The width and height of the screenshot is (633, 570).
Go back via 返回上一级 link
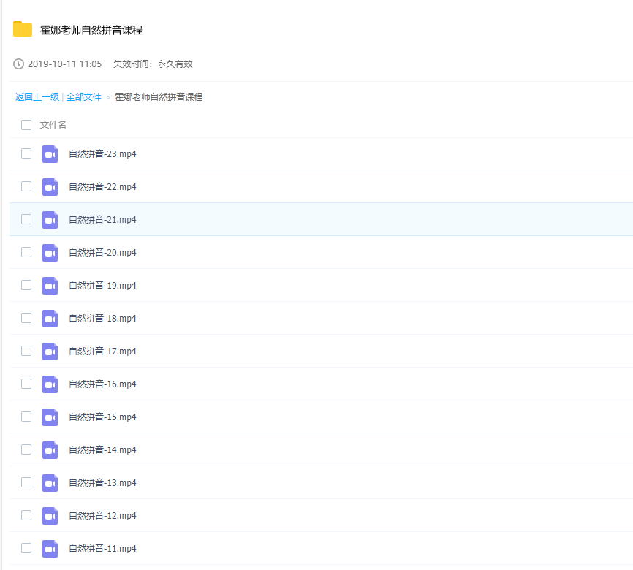click(x=37, y=97)
